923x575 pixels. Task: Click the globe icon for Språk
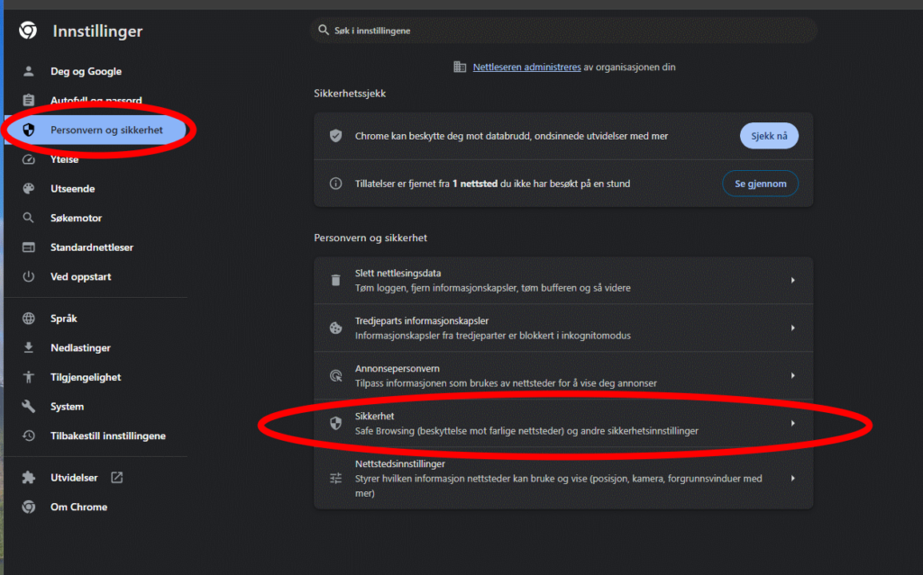[x=28, y=319]
